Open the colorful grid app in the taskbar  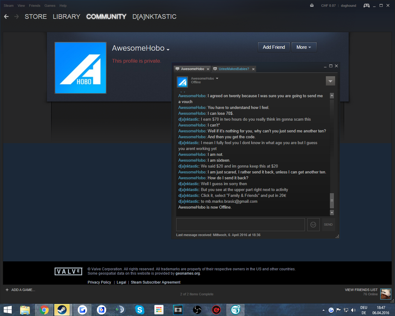pos(159,310)
